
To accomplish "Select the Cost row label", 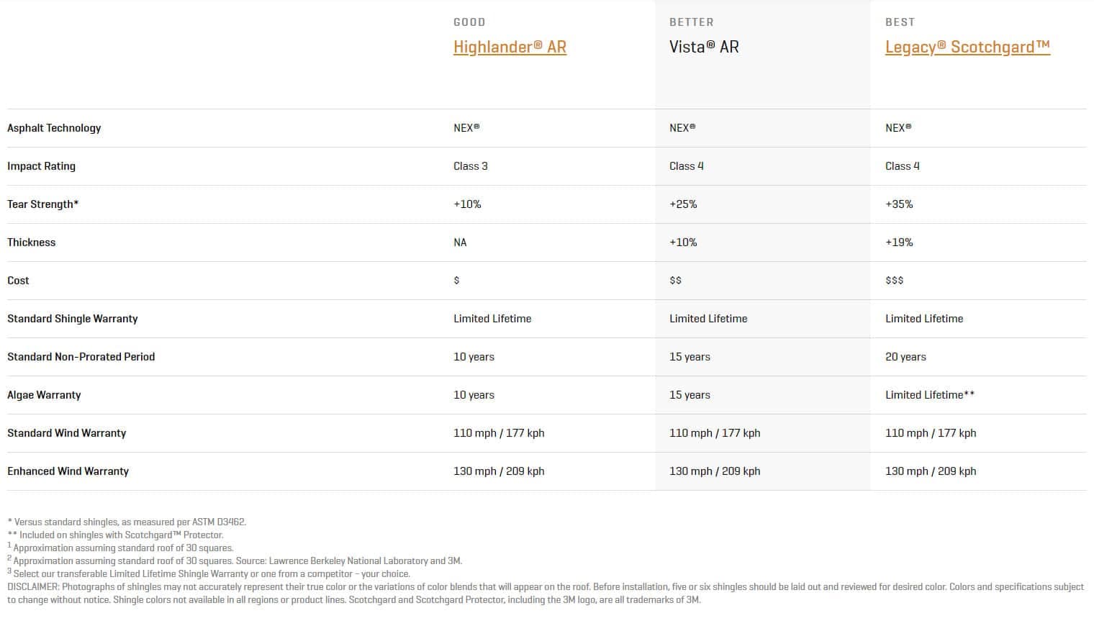I will [x=18, y=281].
